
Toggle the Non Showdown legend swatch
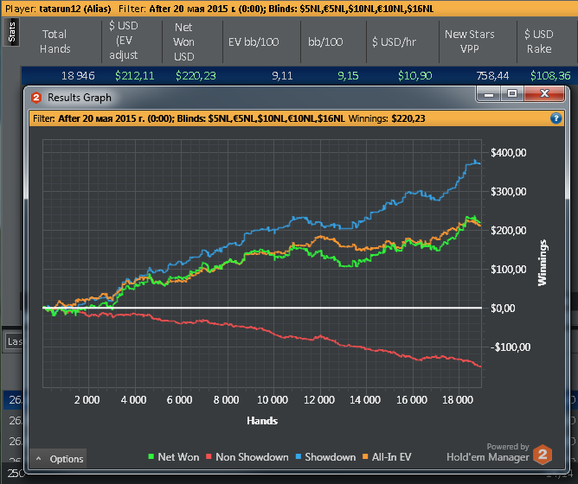[209, 456]
